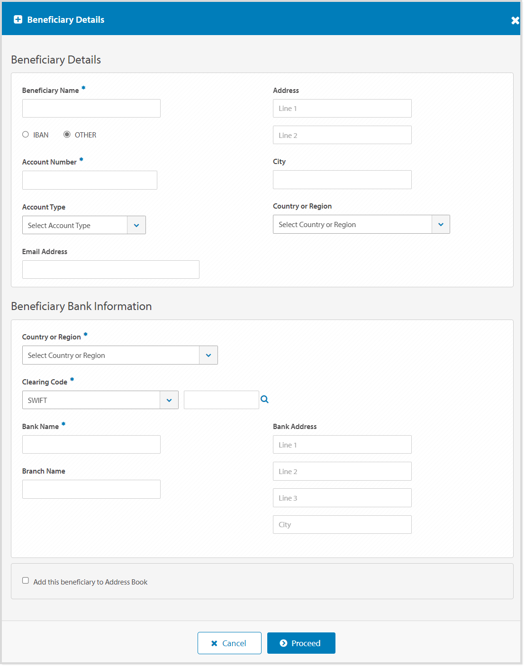
Task: Click into the Beneficiary Name field
Action: [x=91, y=108]
